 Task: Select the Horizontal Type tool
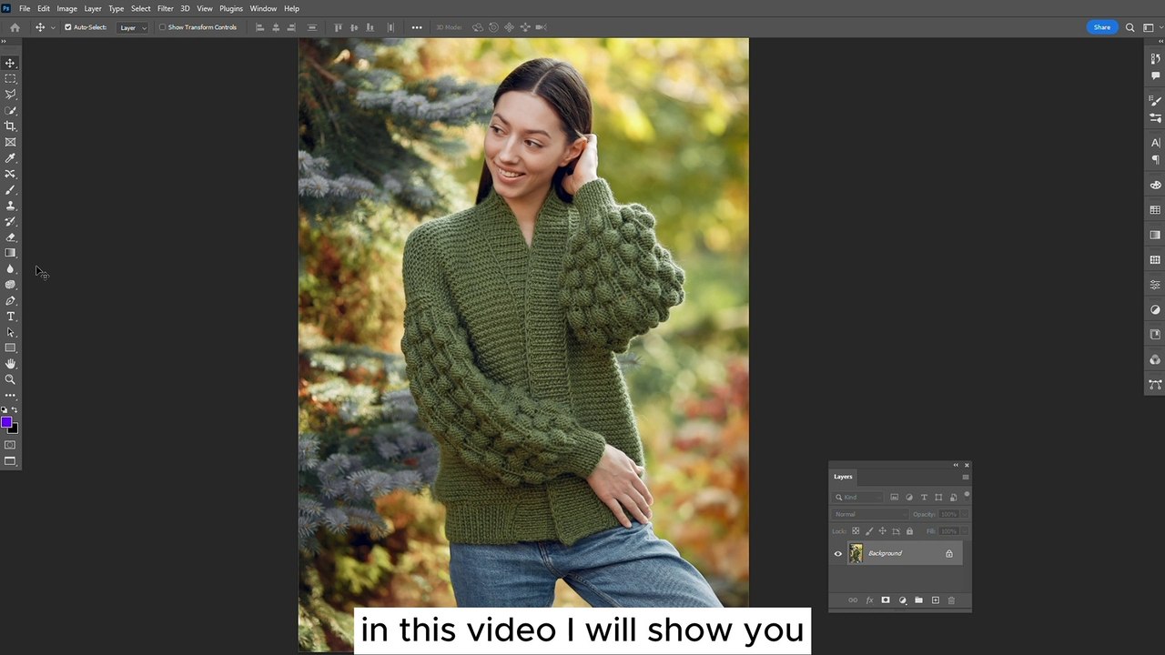point(10,317)
